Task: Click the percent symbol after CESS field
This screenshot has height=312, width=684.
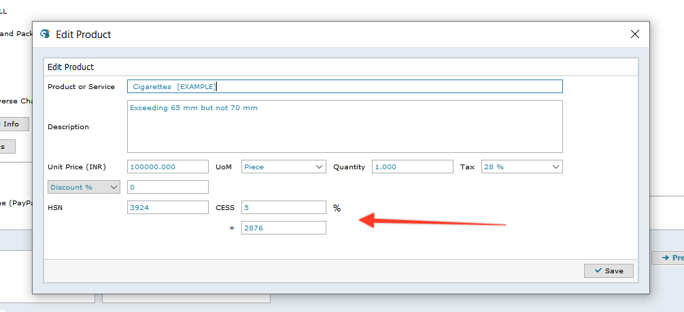Action: [x=337, y=208]
